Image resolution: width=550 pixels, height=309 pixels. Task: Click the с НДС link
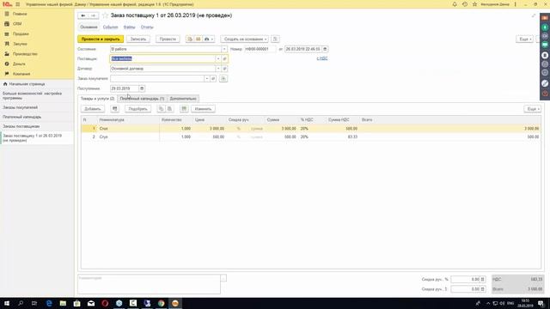coord(322,58)
